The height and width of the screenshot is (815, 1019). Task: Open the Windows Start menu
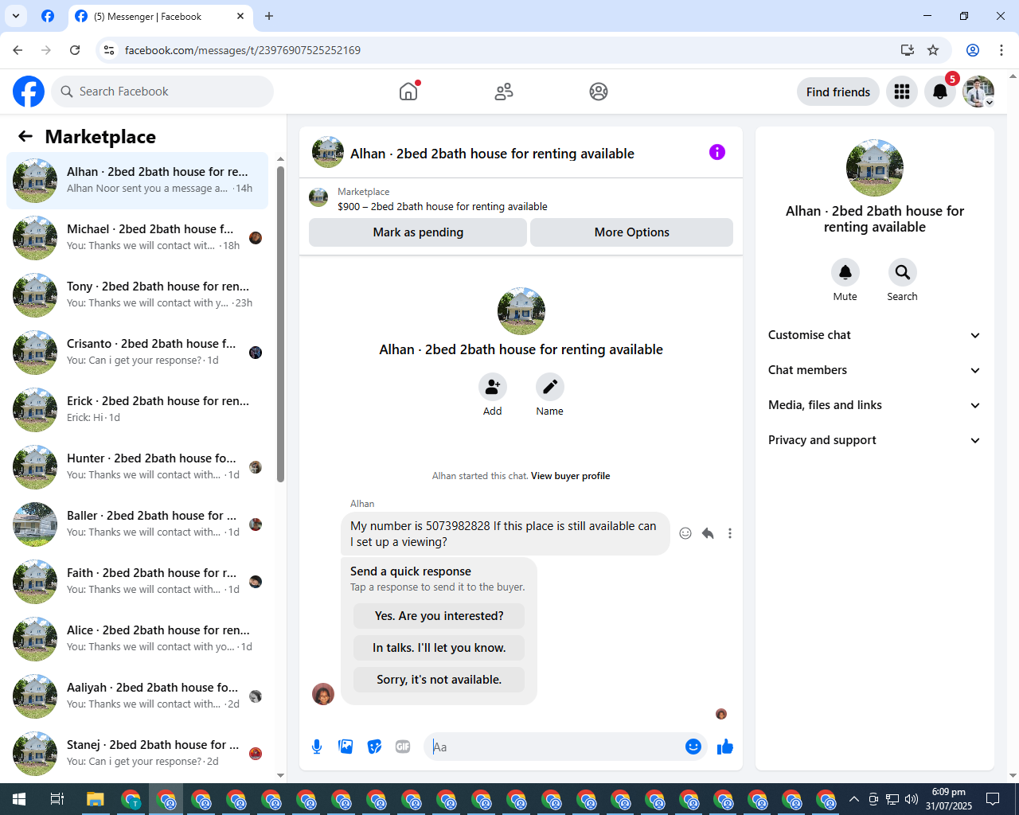click(19, 799)
